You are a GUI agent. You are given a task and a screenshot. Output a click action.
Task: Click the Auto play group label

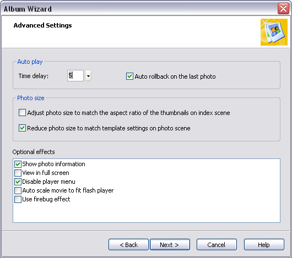pos(30,62)
